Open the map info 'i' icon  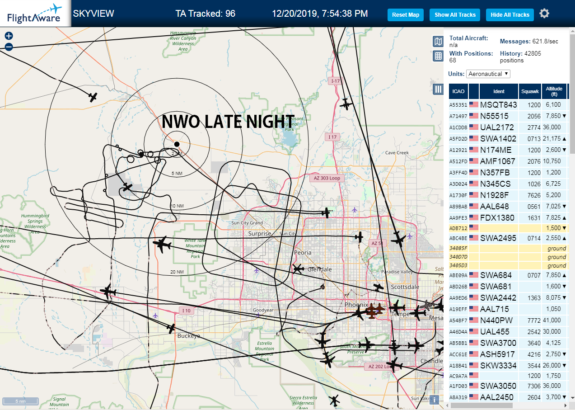point(435,400)
